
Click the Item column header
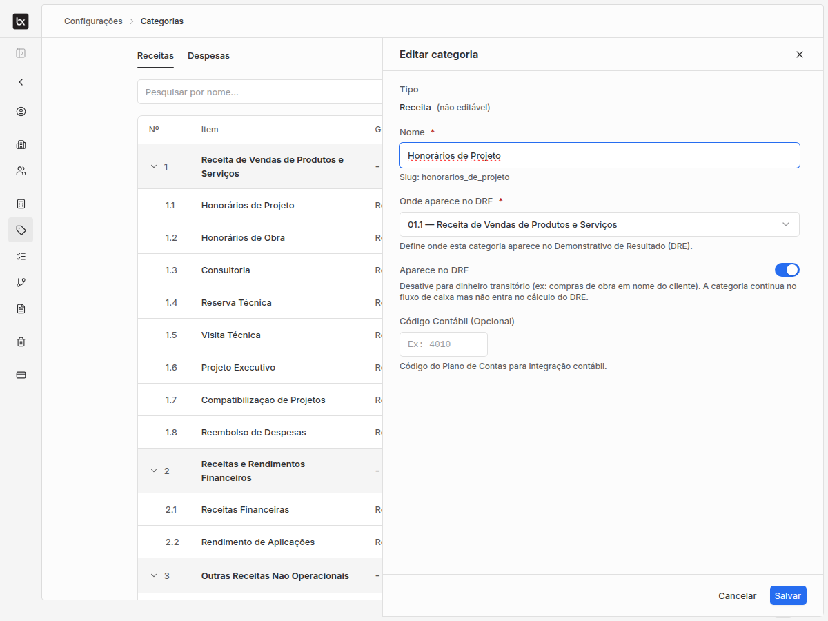point(210,129)
